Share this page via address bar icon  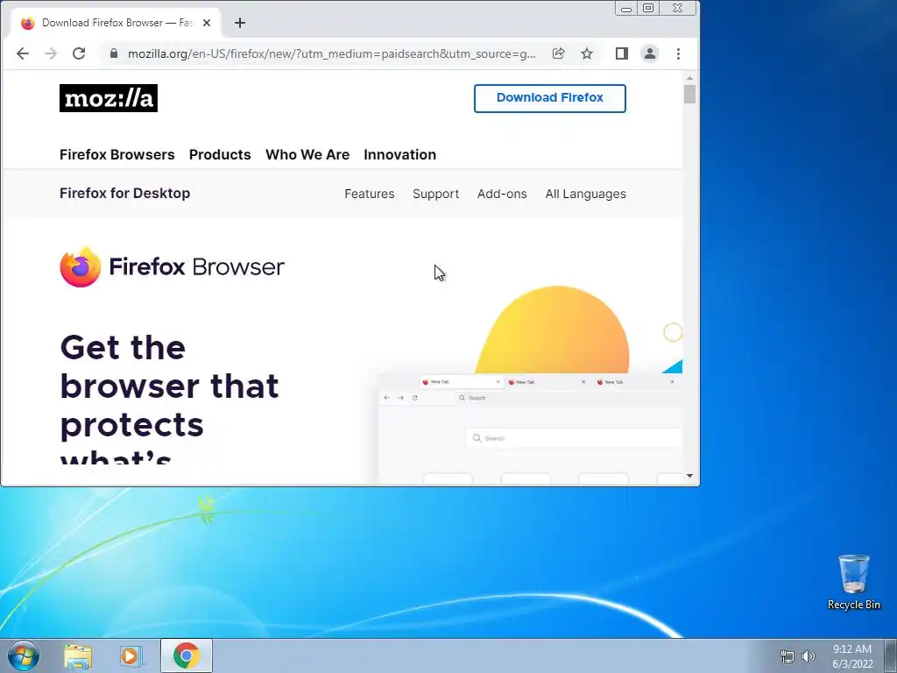click(558, 53)
